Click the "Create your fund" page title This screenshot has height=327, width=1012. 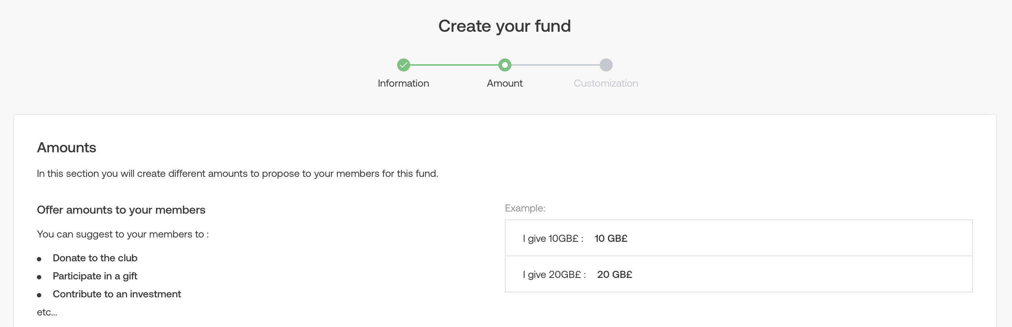coord(505,26)
